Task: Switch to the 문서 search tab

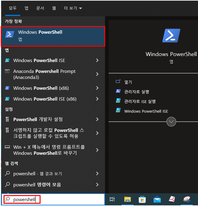Action: [x=40, y=8]
